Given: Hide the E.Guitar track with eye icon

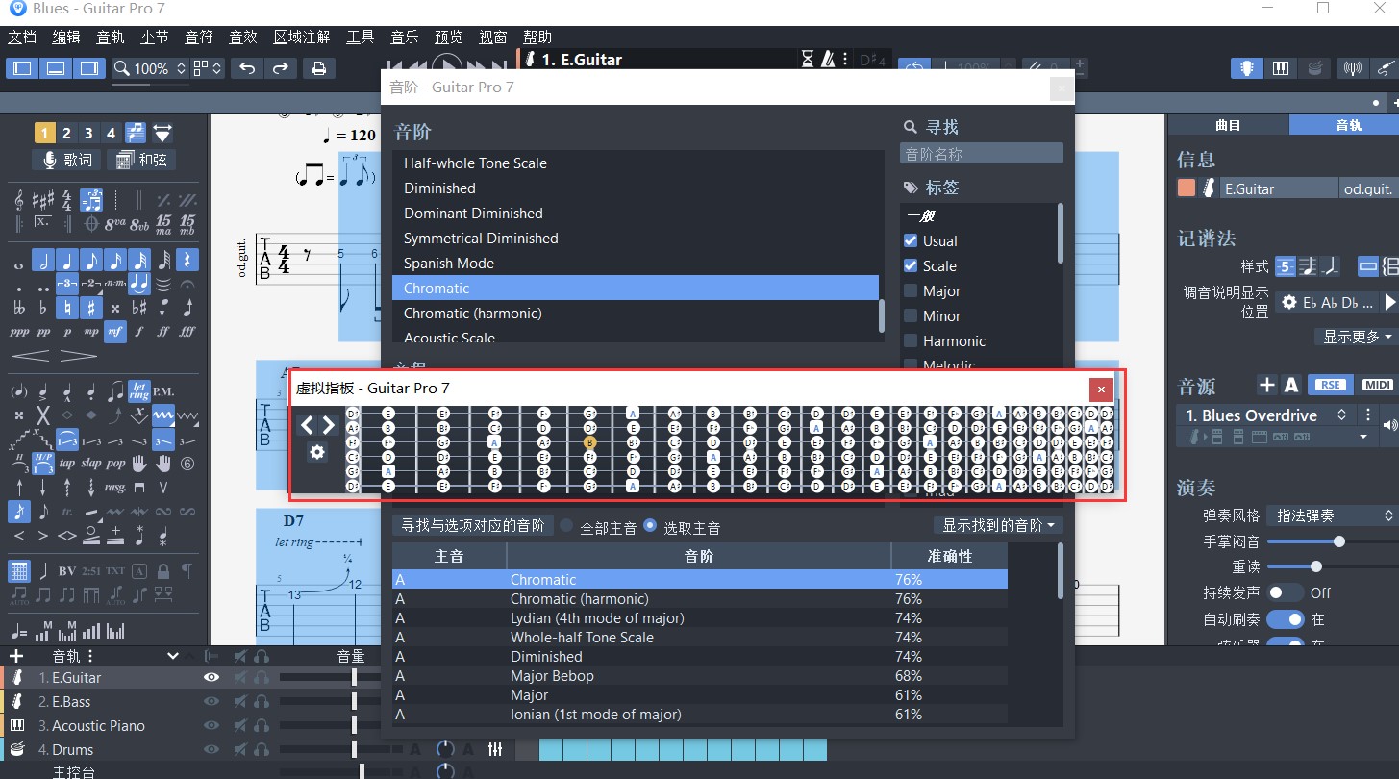Looking at the screenshot, I should [212, 677].
